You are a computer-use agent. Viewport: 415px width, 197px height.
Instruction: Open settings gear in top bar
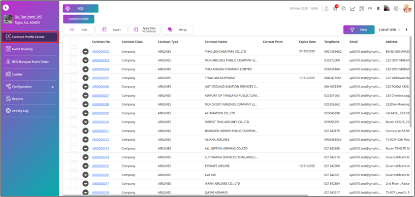[x=396, y=9]
